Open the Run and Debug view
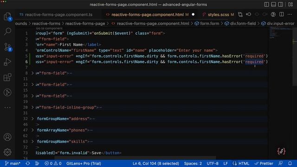297x167 pixels. pyautogui.click(x=7, y=62)
